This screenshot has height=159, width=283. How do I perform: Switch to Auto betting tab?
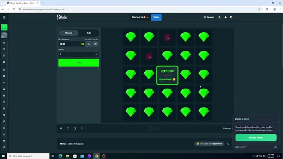88,33
